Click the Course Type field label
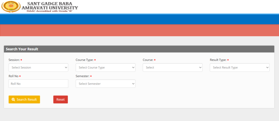This screenshot has width=279, height=121. point(84,60)
